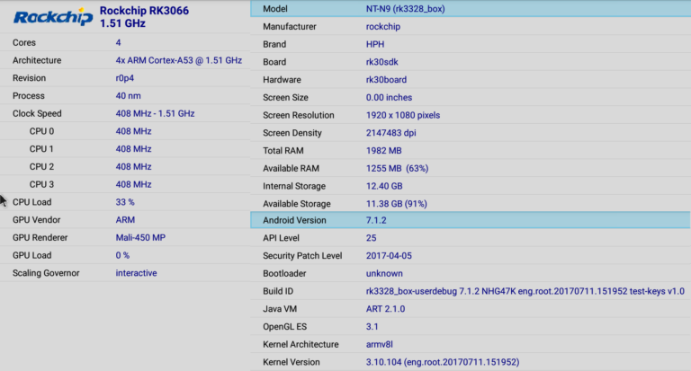Click the CPU 3 frequency '408 MHz'
This screenshot has height=371, width=691.
click(x=133, y=184)
